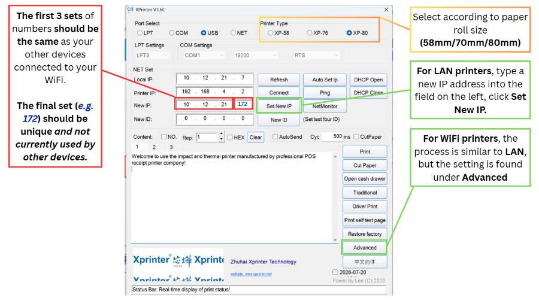Click the Ping button
Image resolution: width=539 pixels, height=301 pixels.
click(325, 93)
